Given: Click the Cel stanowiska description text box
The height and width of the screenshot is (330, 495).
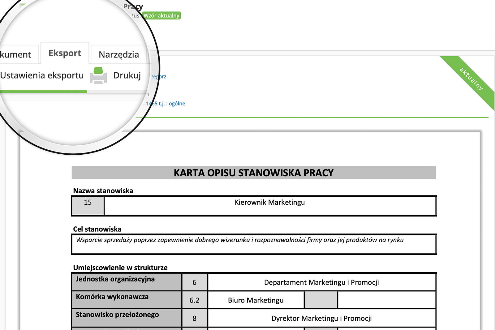Looking at the screenshot, I should pos(253,244).
